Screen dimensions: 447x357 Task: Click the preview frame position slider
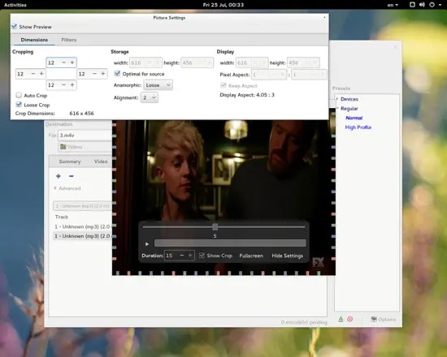click(223, 227)
